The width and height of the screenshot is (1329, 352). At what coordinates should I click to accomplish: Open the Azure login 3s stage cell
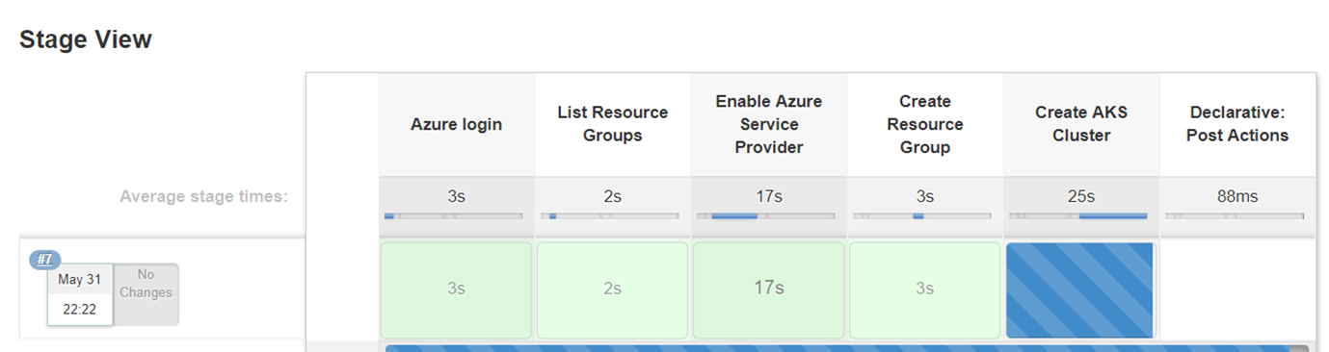pyautogui.click(x=456, y=289)
